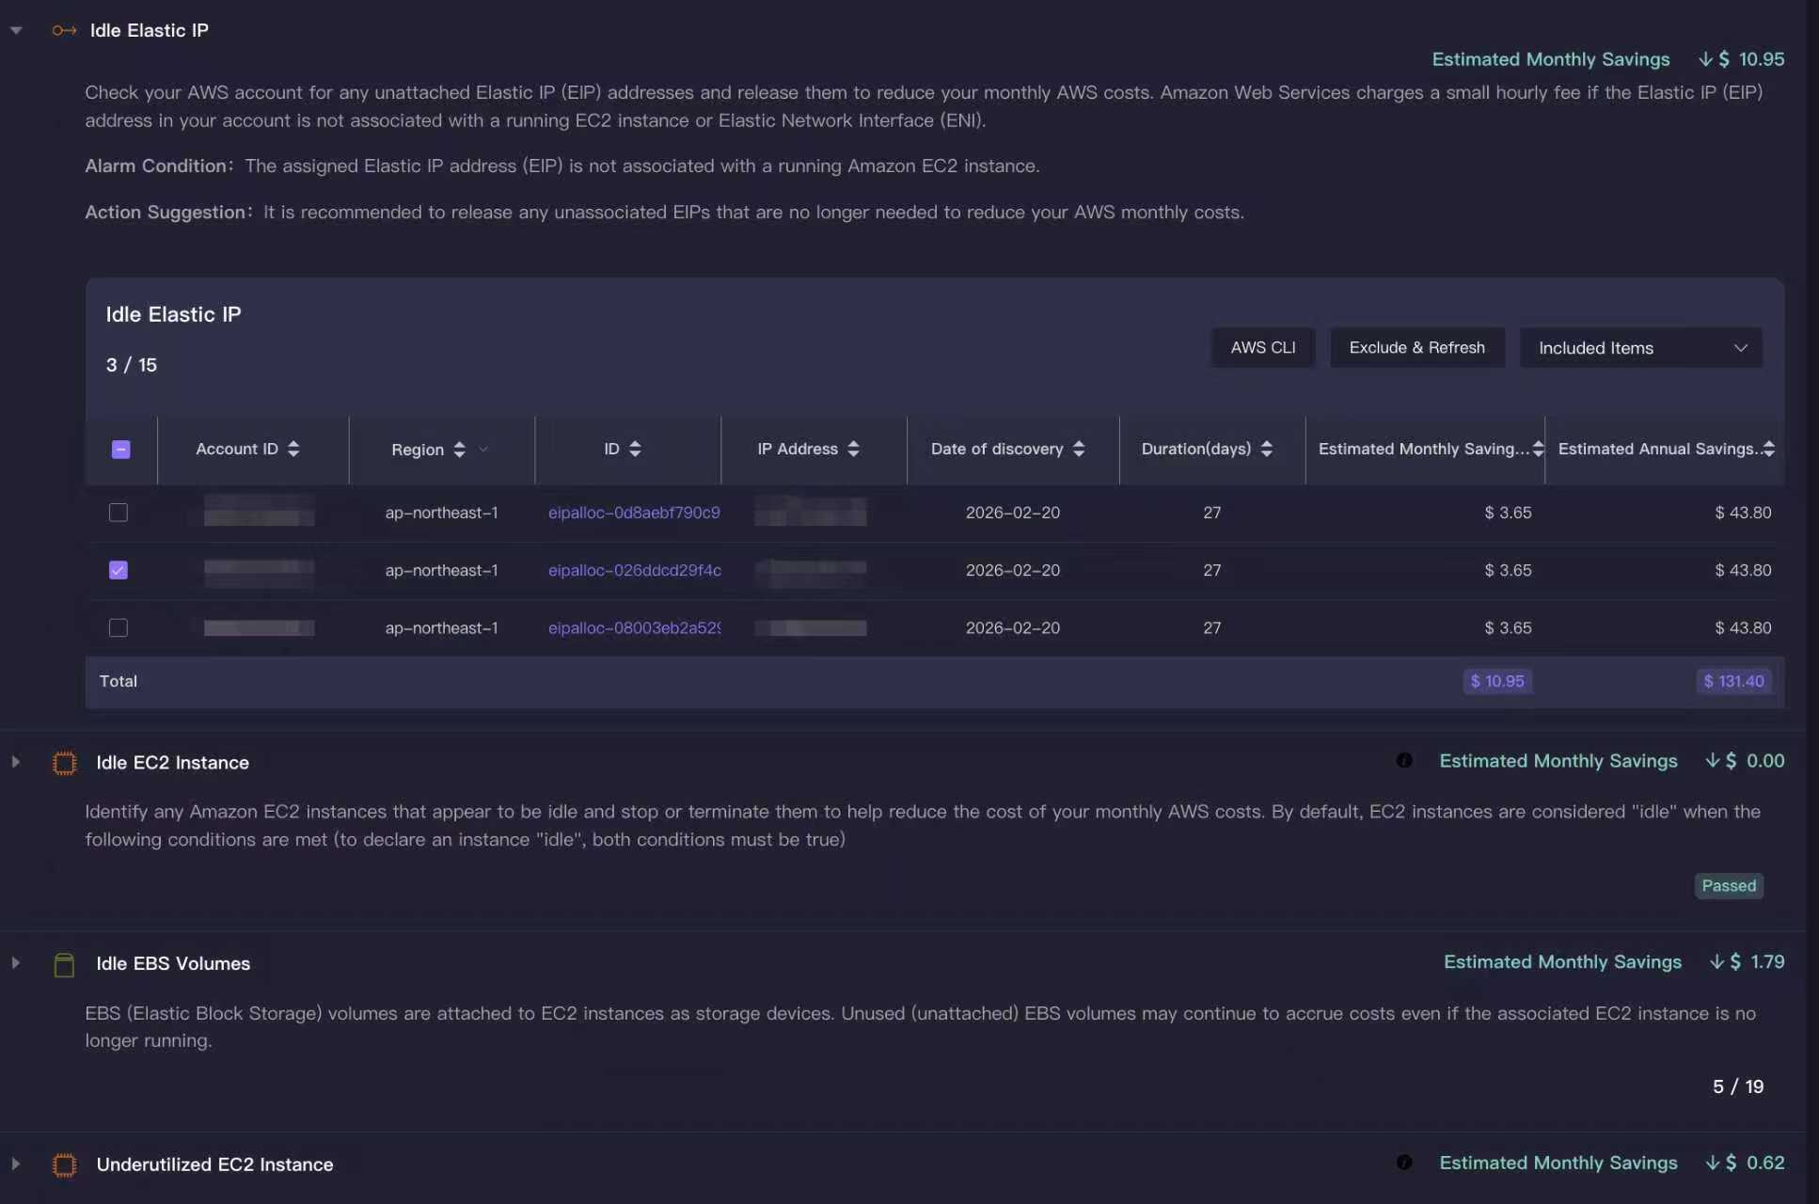Uncheck the selected eipalloc-026ddcd29f4c row
The width and height of the screenshot is (1819, 1204).
point(118,570)
